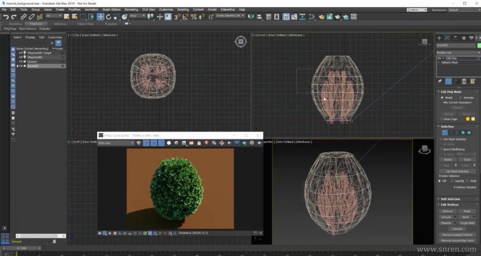Click the Undo arrow icon
481x256 pixels.
coord(5,17)
